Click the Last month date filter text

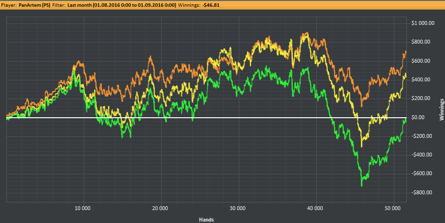tap(122, 5)
